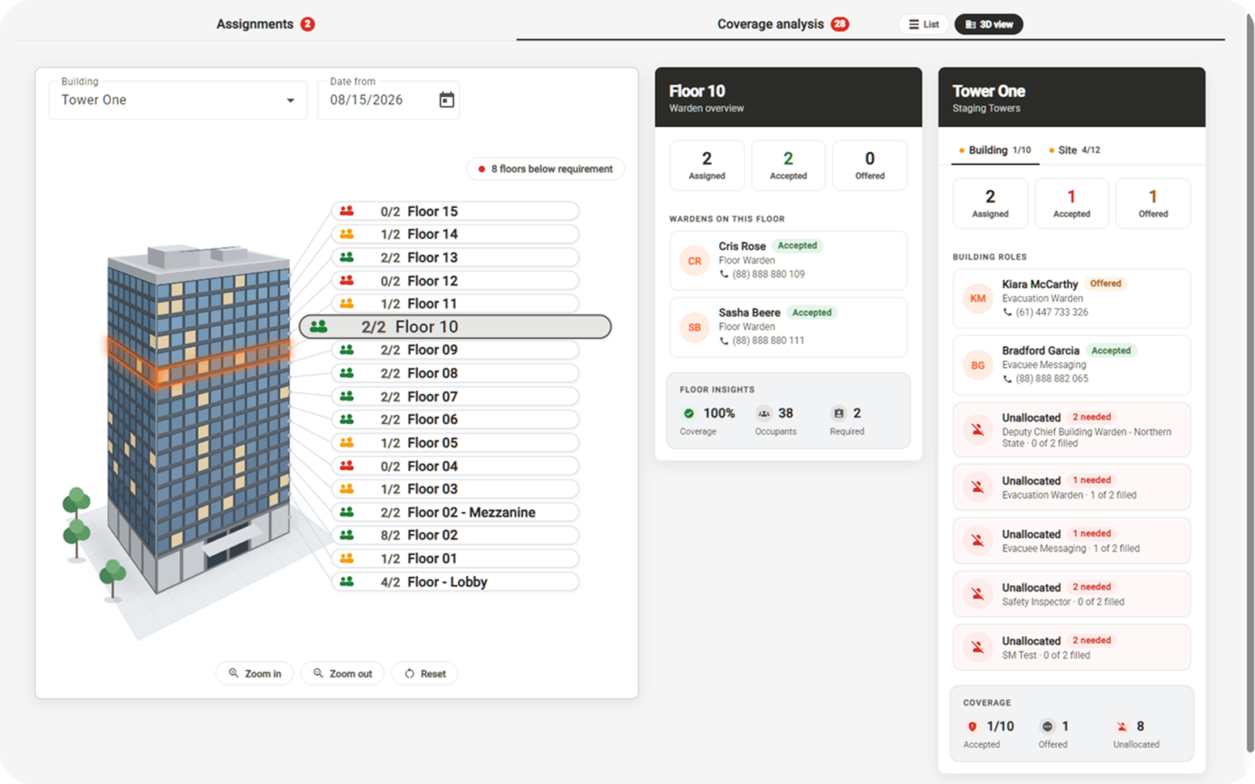The image size is (1255, 784).
Task: Open Unallocated Evacuee Messaging card
Action: click(1071, 540)
